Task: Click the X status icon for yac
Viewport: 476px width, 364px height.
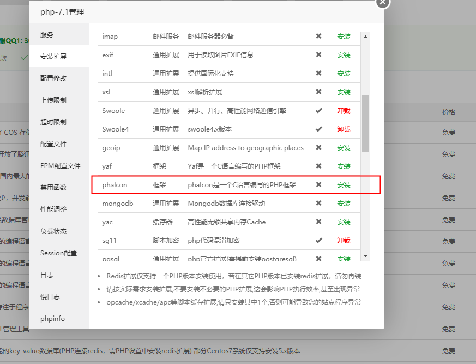Action: pos(318,222)
